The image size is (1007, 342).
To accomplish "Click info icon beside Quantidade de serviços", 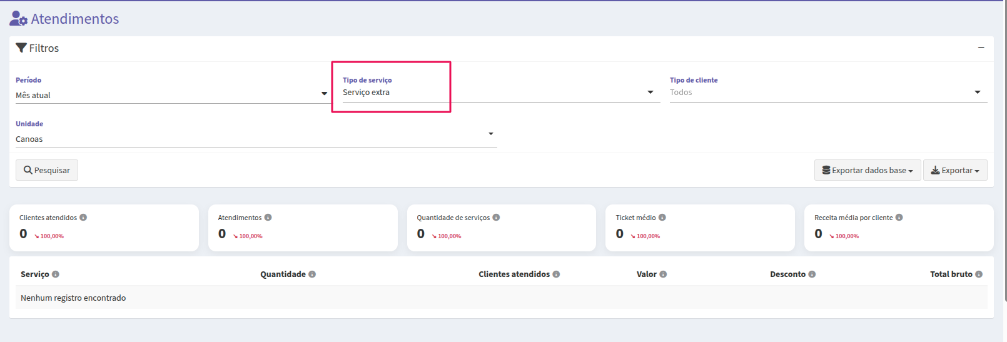I will click(496, 218).
